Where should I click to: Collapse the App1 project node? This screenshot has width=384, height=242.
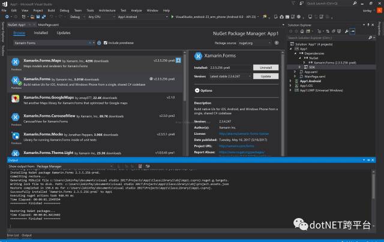pos(291,49)
